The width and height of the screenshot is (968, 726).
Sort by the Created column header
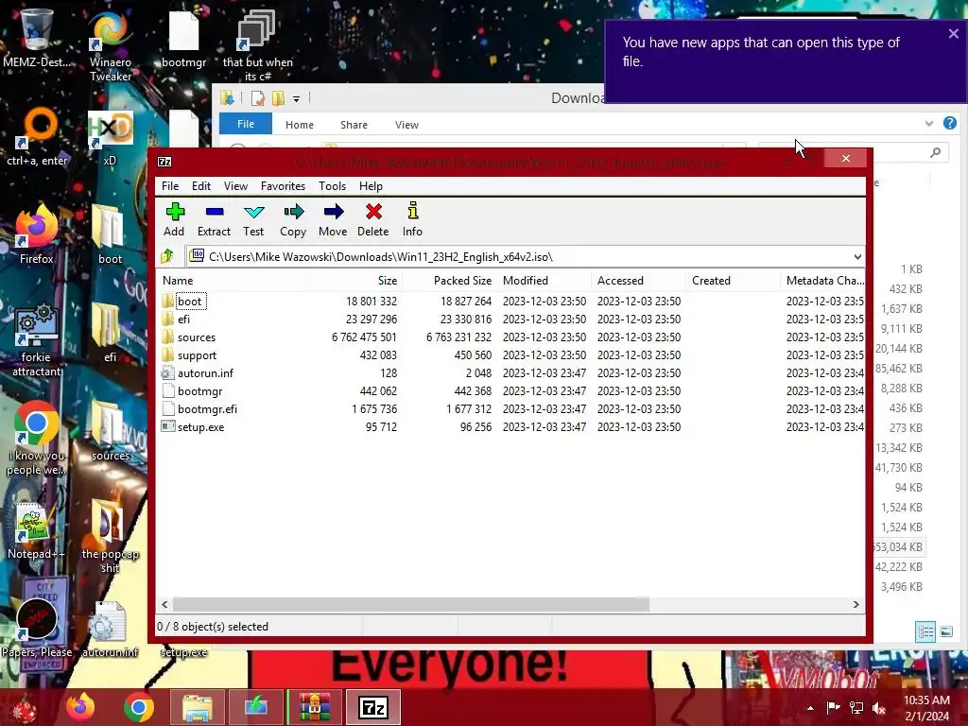pyautogui.click(x=733, y=280)
